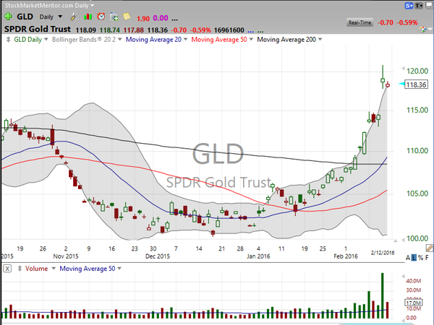Click the Volume legend label
This screenshot has height=325, width=434.
(x=37, y=269)
